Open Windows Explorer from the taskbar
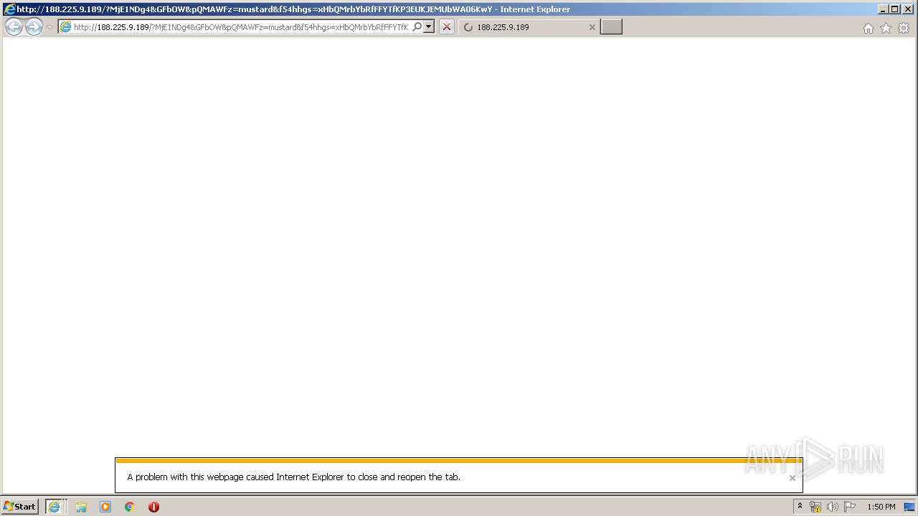Screen dimensions: 918x516 coord(81,507)
